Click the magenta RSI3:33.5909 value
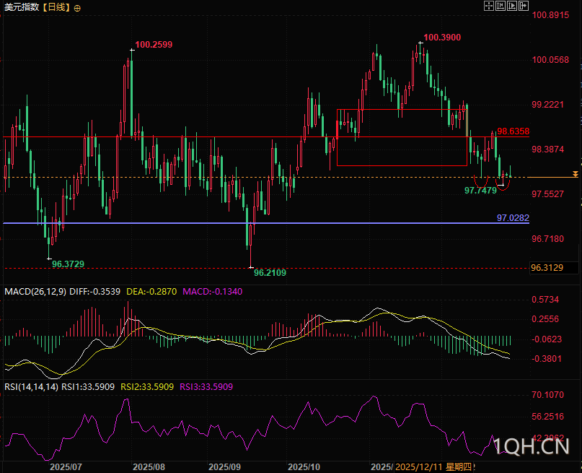Screen dimensions: 582x473 coord(206,387)
